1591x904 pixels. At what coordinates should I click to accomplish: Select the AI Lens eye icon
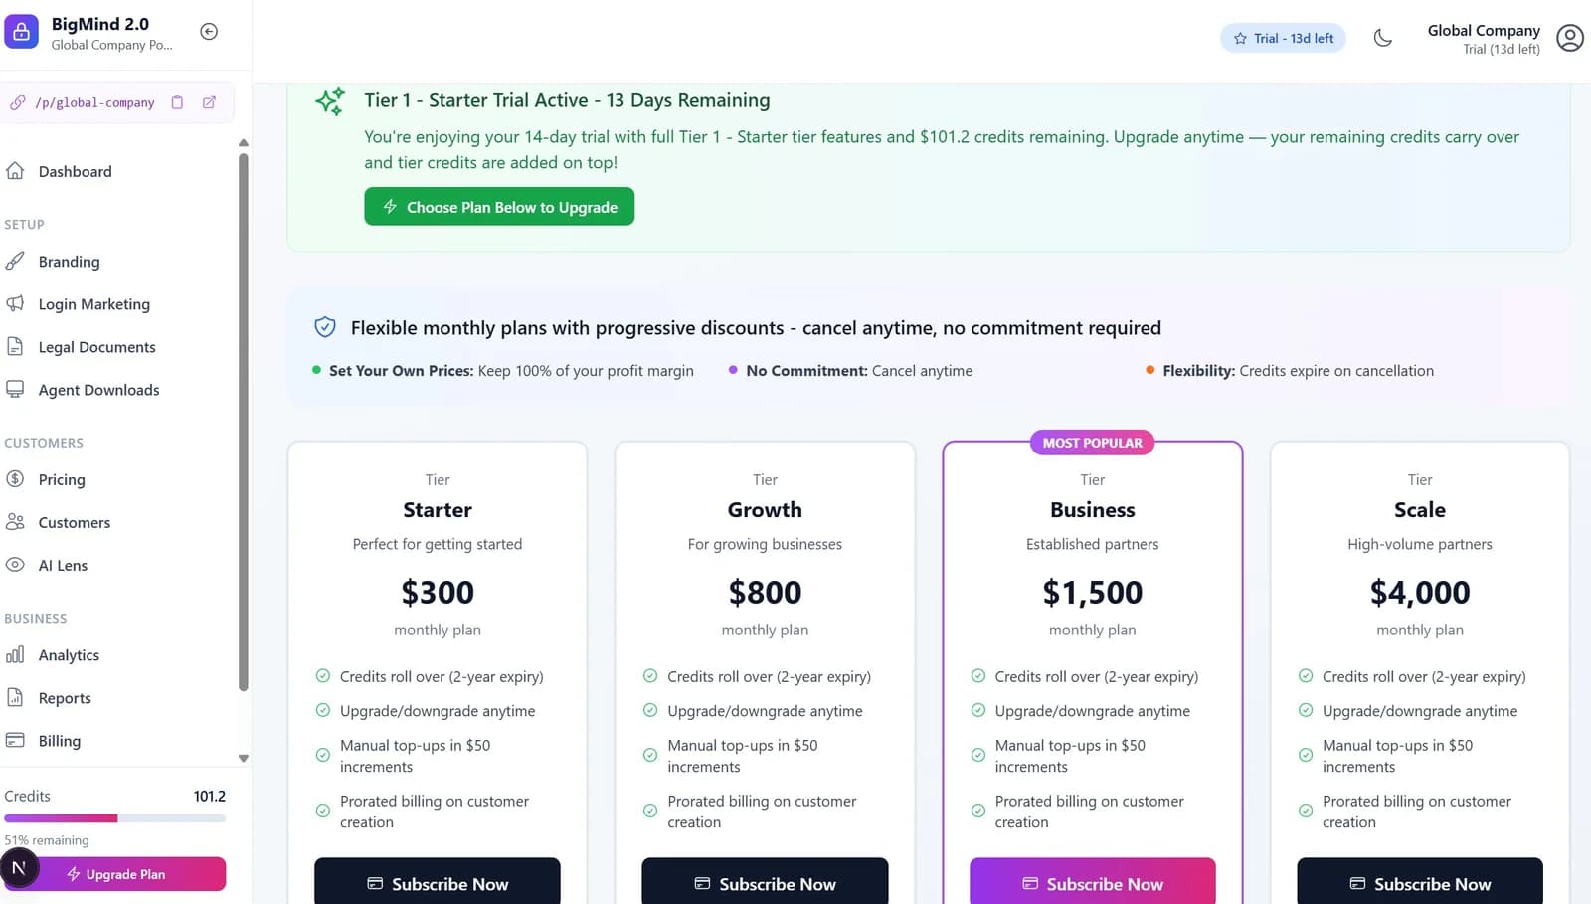pyautogui.click(x=16, y=565)
